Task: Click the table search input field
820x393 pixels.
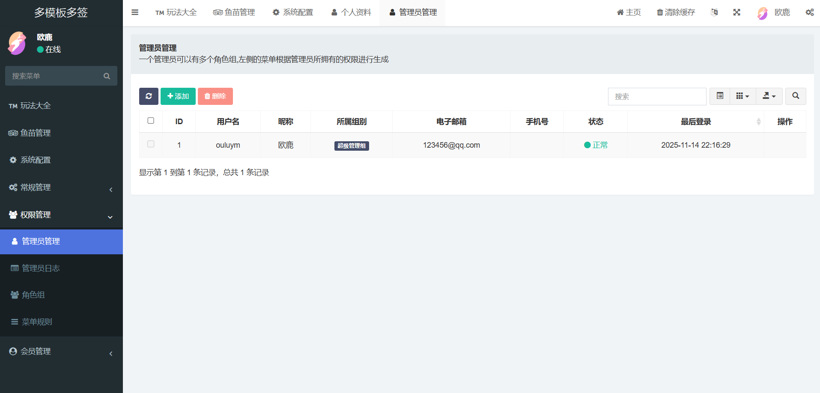Action: [x=657, y=97]
